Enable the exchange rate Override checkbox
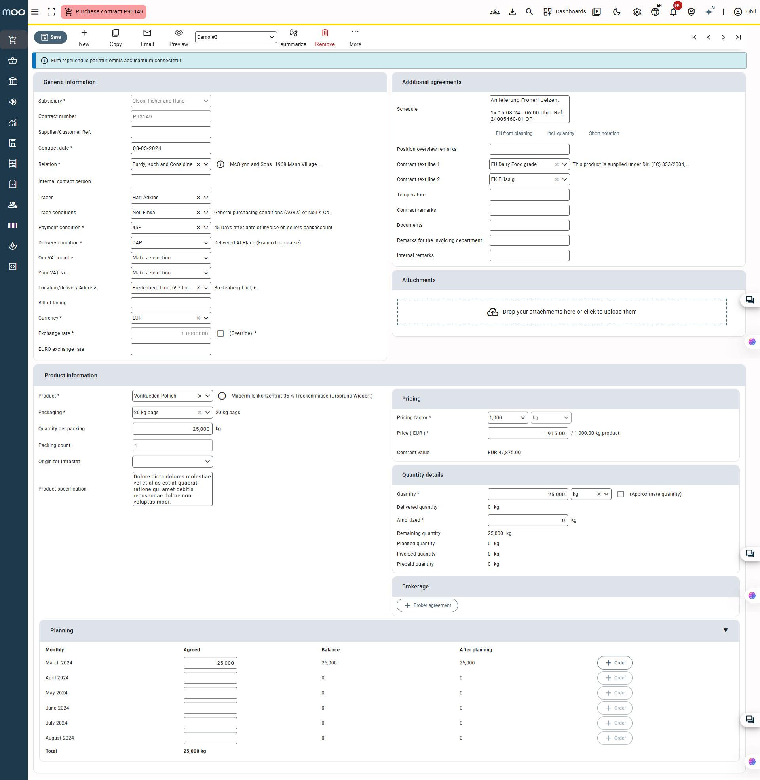This screenshot has height=780, width=760. point(220,333)
